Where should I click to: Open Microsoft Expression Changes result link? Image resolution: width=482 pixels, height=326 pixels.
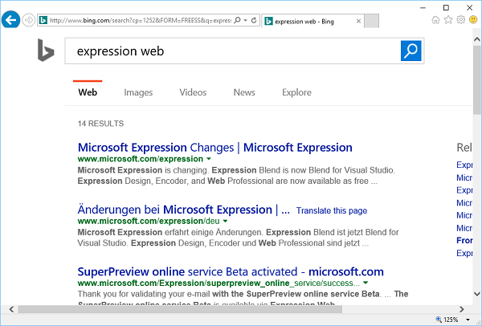[214, 148]
